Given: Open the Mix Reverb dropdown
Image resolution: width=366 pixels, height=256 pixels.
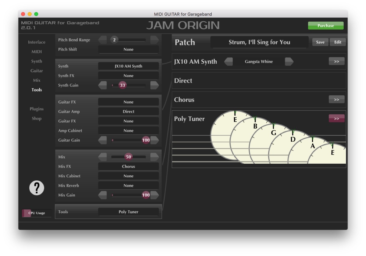Looking at the screenshot, I should click(x=128, y=185).
